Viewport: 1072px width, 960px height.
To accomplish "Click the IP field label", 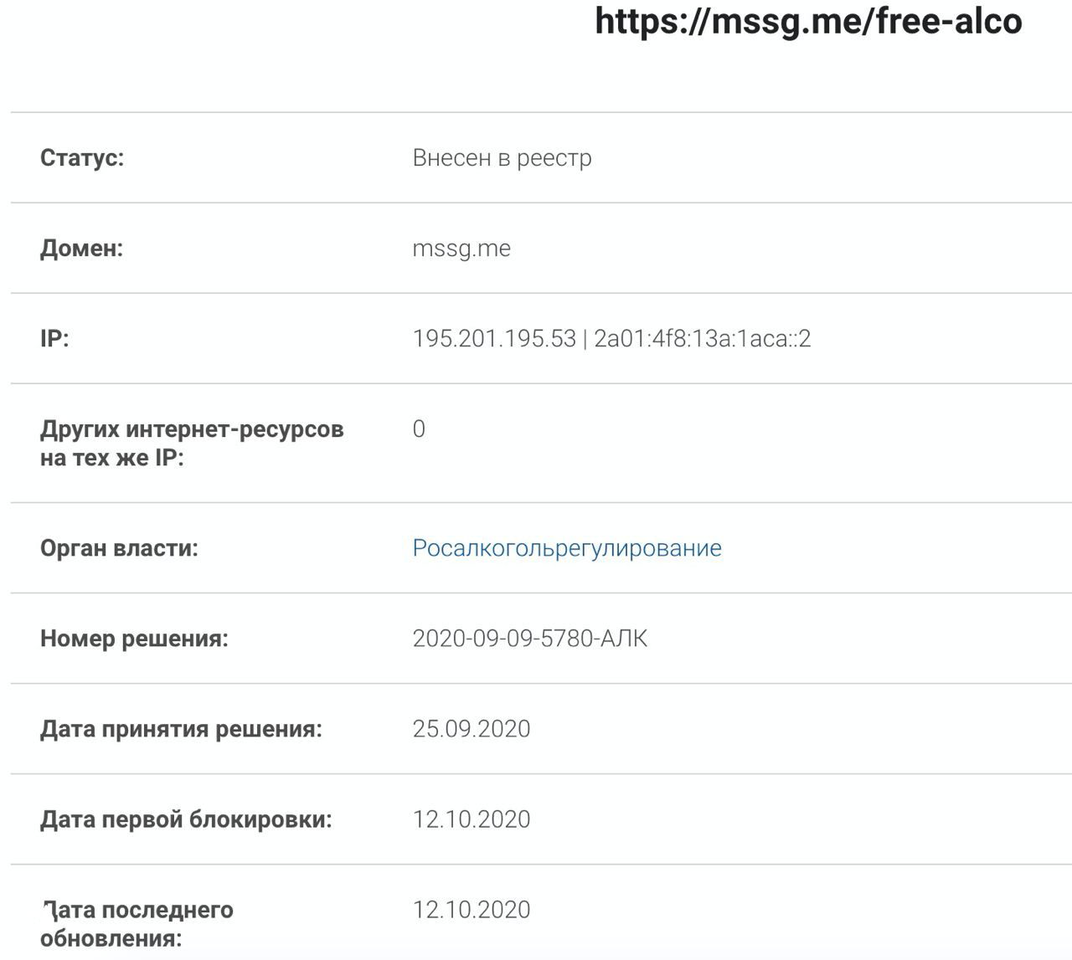I will 54,338.
